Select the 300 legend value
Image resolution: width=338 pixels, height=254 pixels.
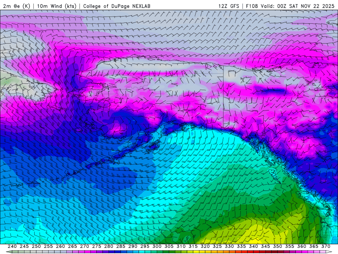[157, 246]
